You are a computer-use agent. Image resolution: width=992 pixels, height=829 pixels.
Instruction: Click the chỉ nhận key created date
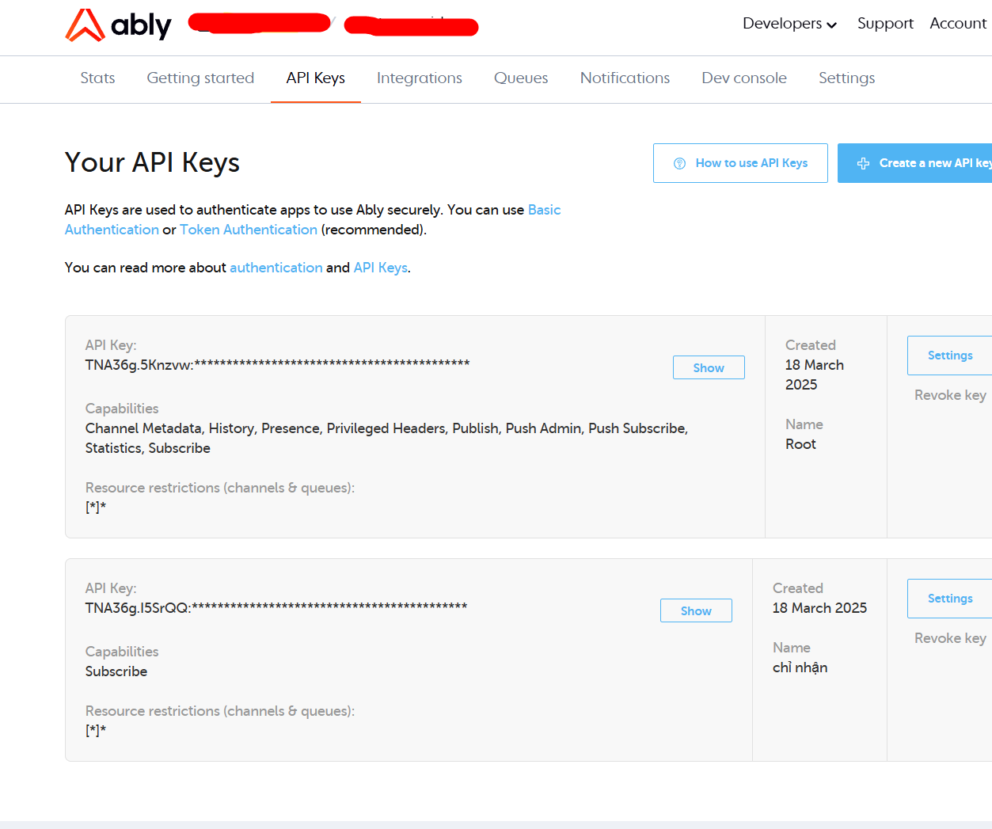point(820,608)
